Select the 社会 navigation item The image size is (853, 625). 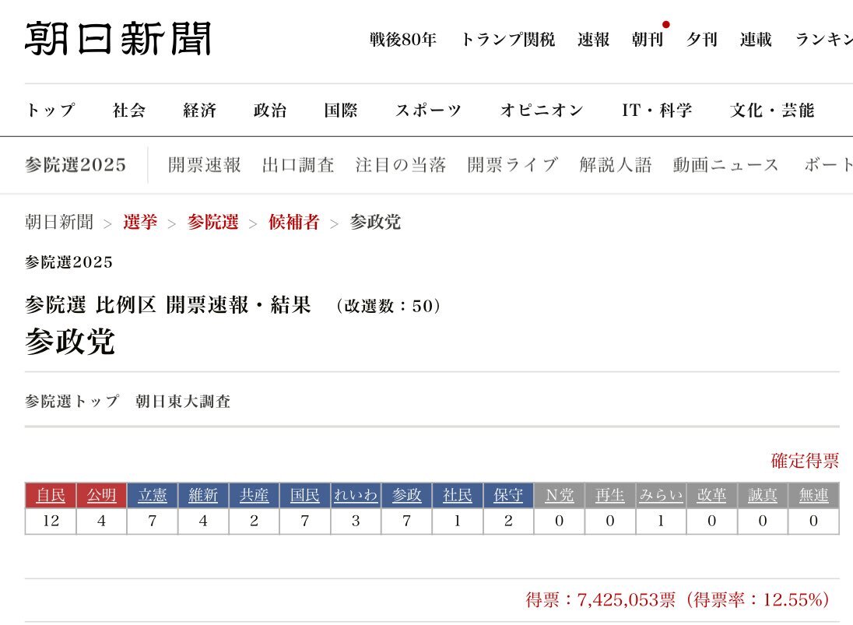[129, 110]
